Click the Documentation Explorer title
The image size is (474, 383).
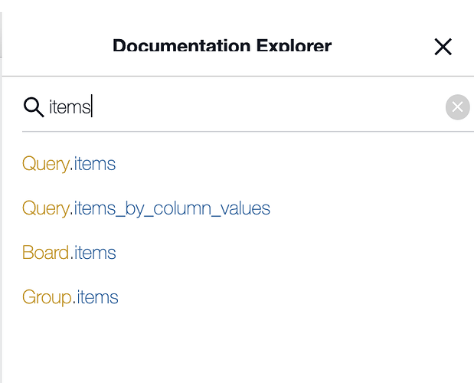click(x=222, y=45)
